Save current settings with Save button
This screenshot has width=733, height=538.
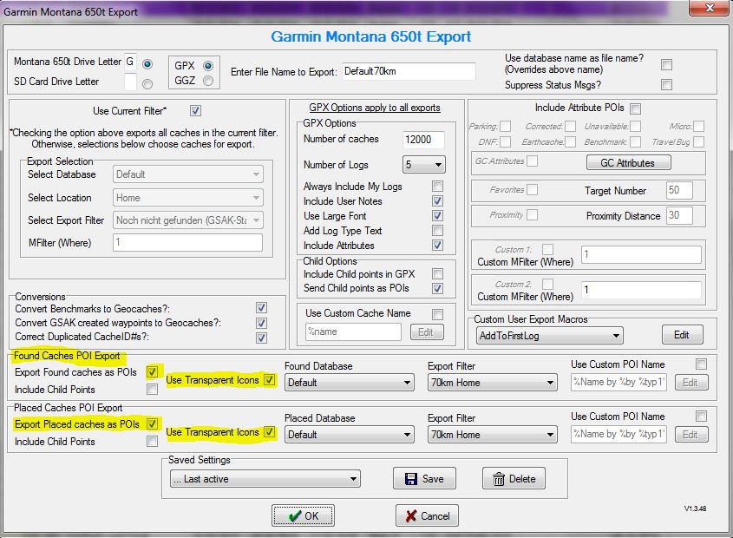pyautogui.click(x=424, y=479)
